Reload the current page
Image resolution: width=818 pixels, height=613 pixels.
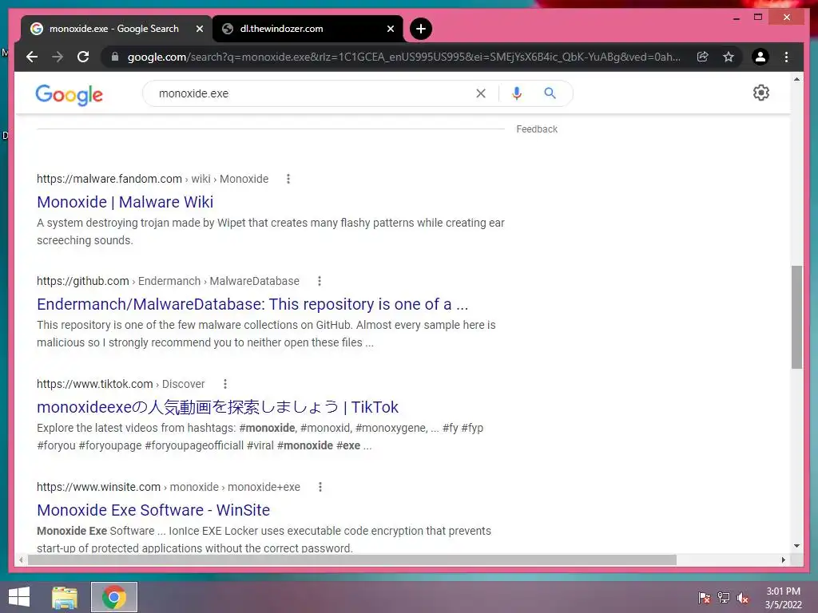83,57
